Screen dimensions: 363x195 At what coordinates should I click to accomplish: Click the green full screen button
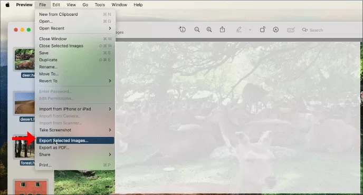[28, 30]
